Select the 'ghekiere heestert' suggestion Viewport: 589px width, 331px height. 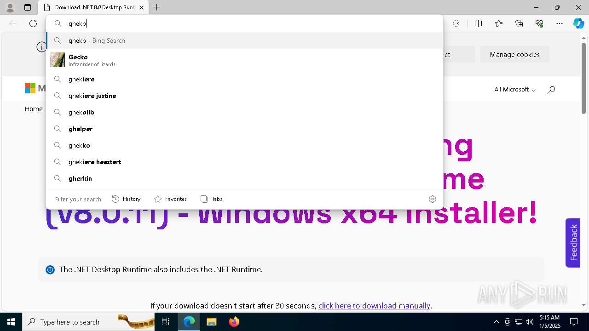tap(244, 162)
